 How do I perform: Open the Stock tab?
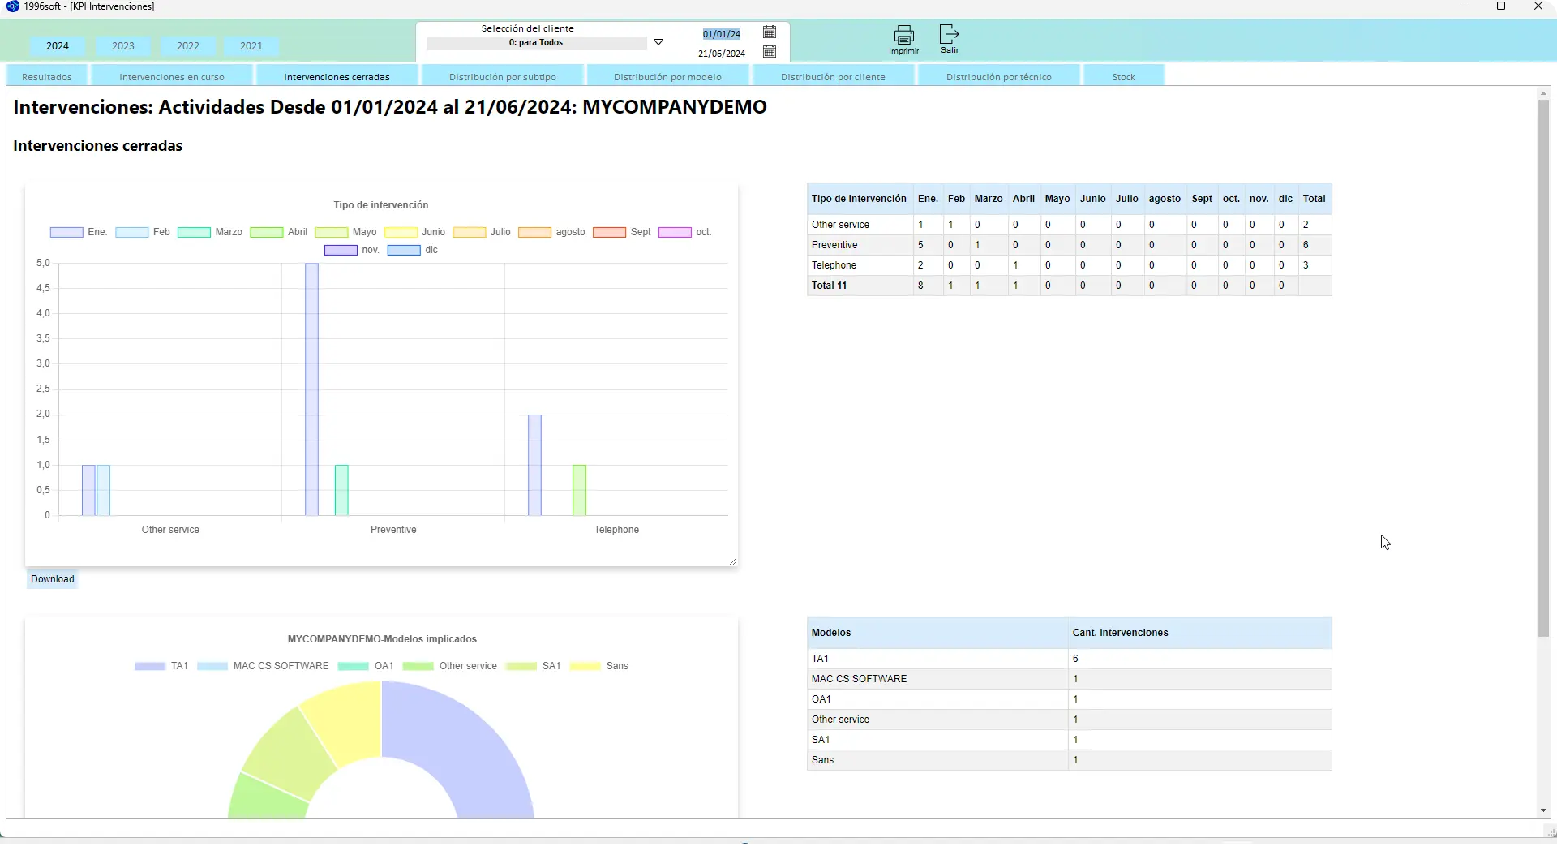(x=1123, y=77)
